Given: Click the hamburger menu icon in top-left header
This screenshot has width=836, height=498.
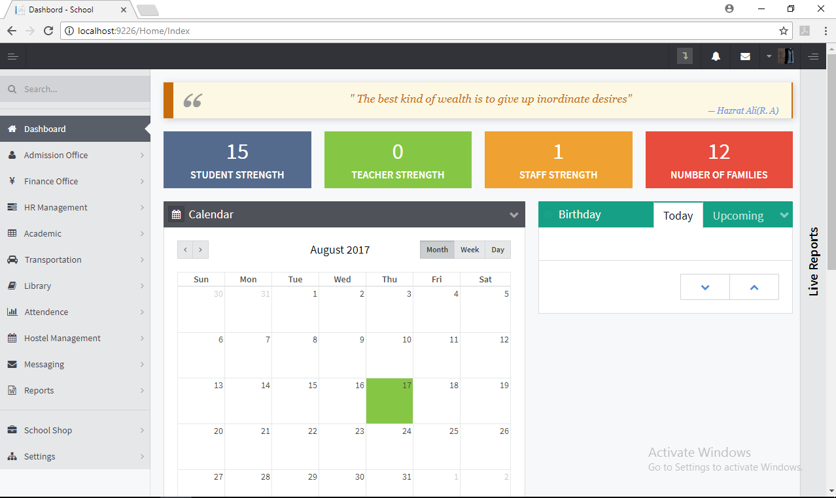Looking at the screenshot, I should [12, 57].
